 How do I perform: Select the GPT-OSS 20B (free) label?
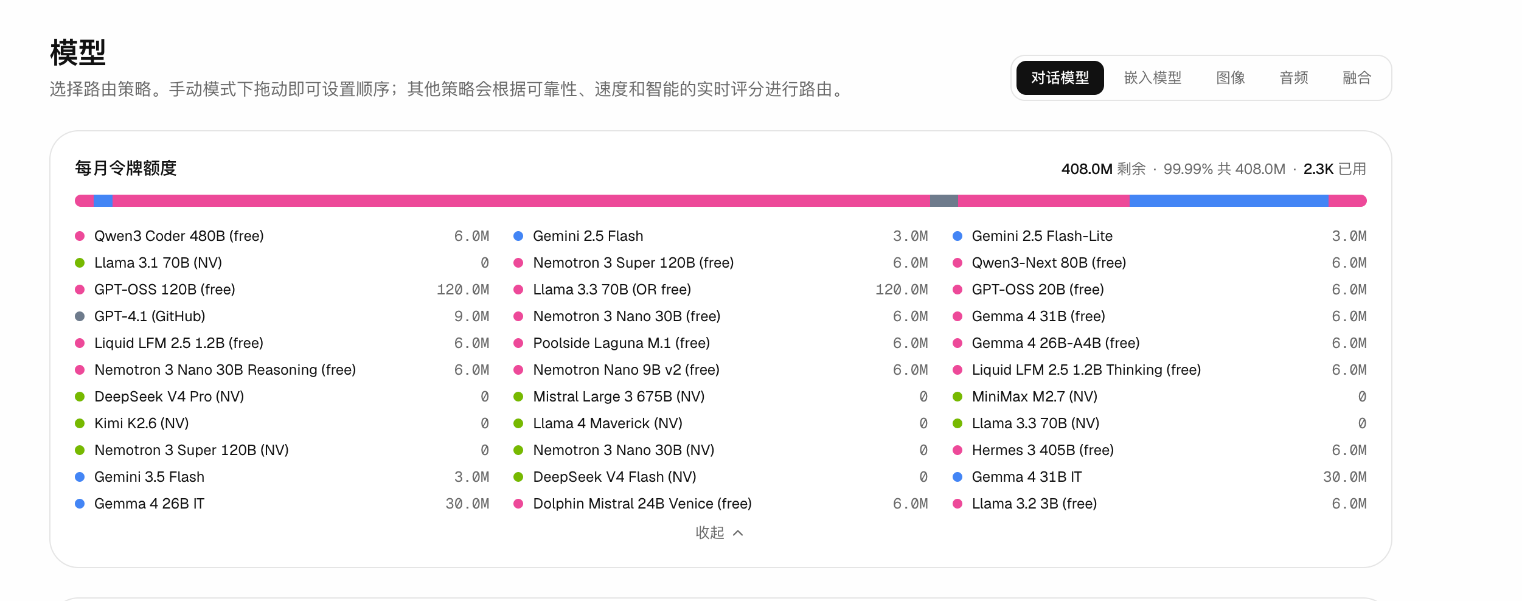click(x=1038, y=290)
